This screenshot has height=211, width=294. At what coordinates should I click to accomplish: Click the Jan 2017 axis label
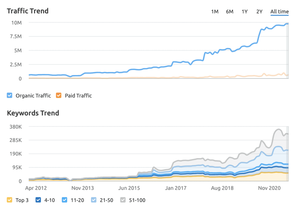pyautogui.click(x=176, y=188)
